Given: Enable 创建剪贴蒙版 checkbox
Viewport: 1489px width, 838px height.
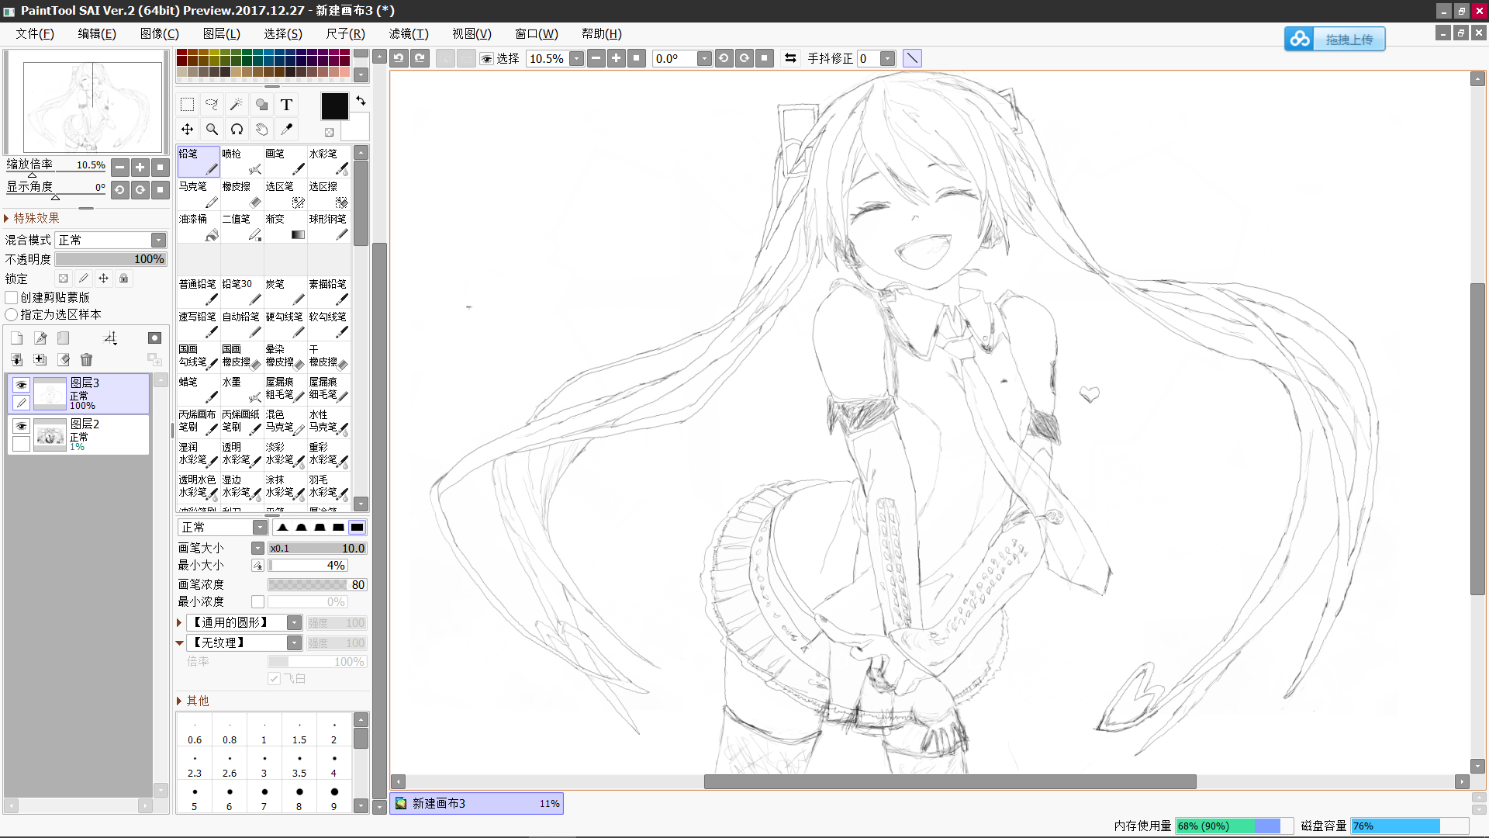Looking at the screenshot, I should tap(12, 298).
